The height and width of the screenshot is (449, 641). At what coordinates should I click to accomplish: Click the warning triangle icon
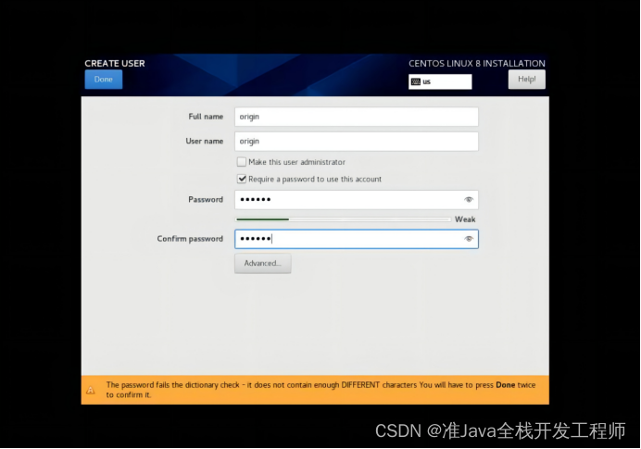coord(91,390)
